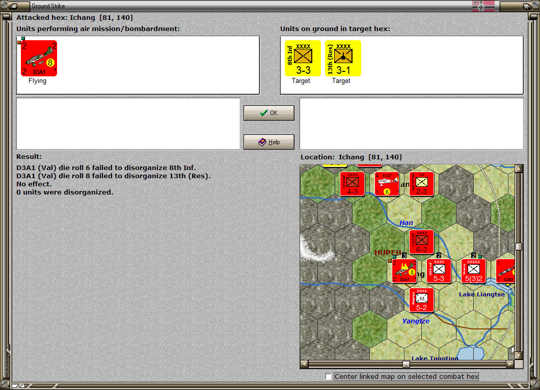Click the Ki-27 fighter counter on the map
Screen dimensions: 540x390
tap(387, 184)
